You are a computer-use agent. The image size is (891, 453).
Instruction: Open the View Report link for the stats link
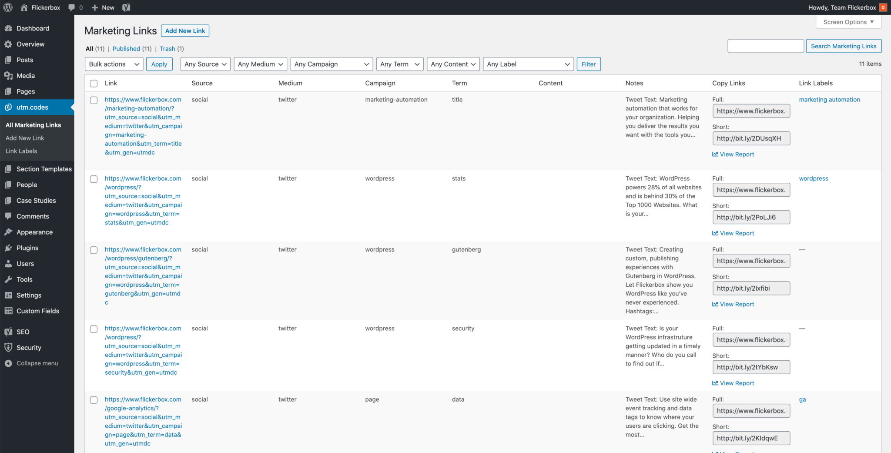pos(733,233)
